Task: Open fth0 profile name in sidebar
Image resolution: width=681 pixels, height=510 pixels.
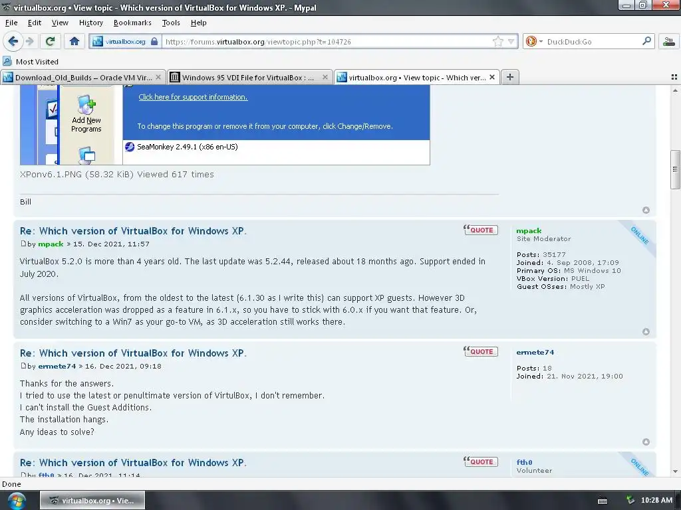Action: 524,462
